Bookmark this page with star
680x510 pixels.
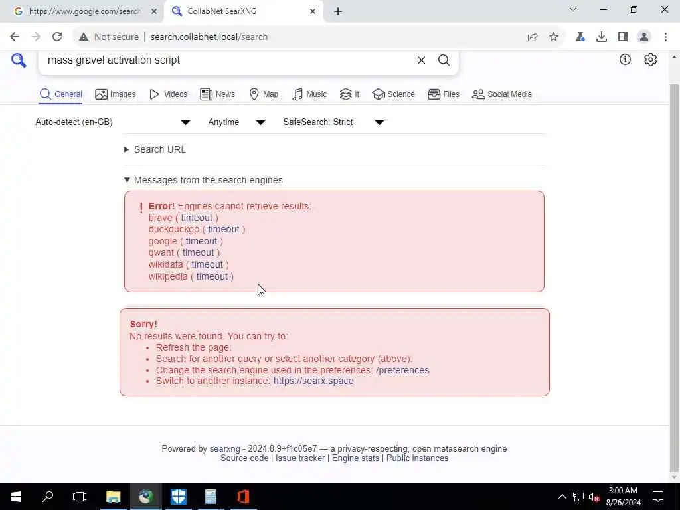(x=554, y=37)
